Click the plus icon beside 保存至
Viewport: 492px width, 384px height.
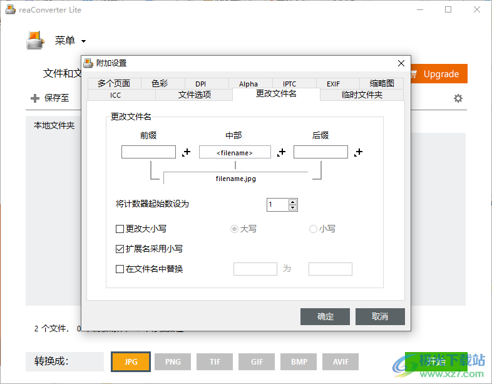click(x=35, y=98)
